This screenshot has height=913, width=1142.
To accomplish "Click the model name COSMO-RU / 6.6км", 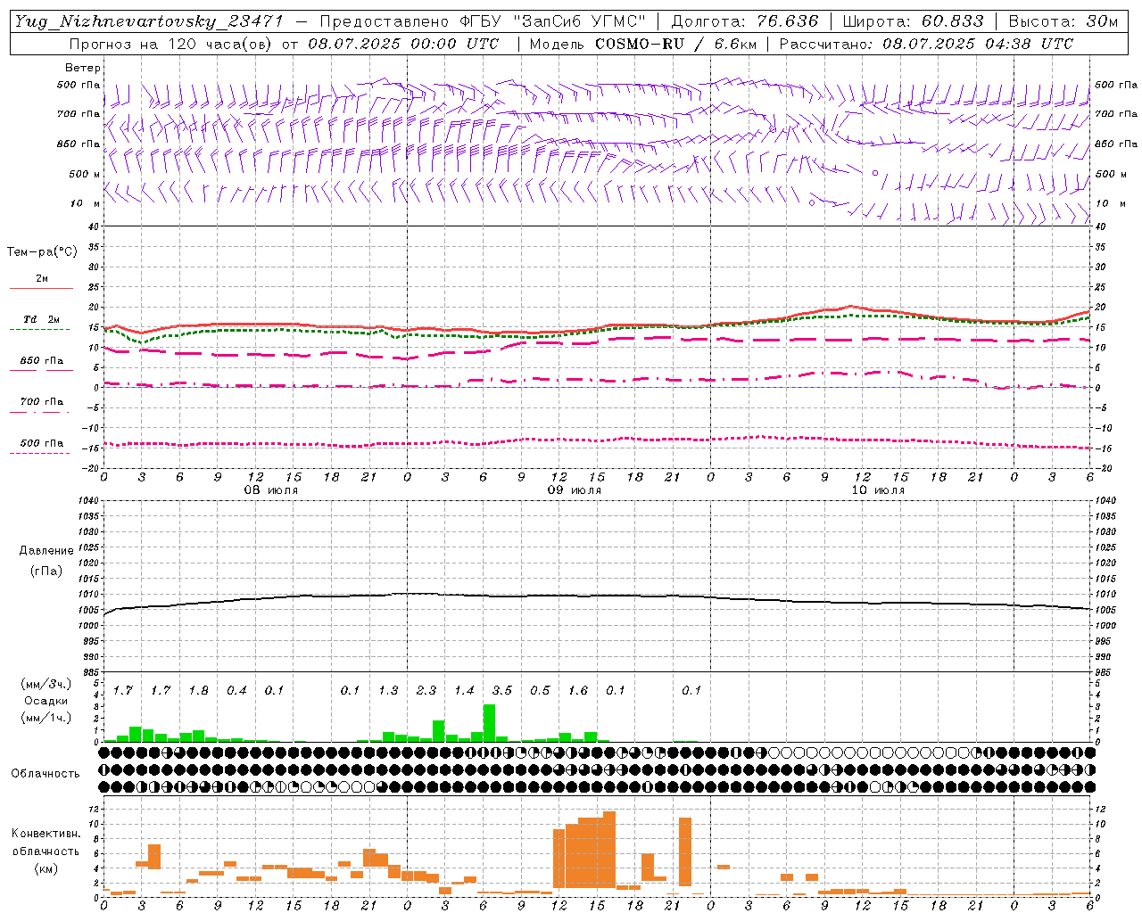I will (676, 44).
